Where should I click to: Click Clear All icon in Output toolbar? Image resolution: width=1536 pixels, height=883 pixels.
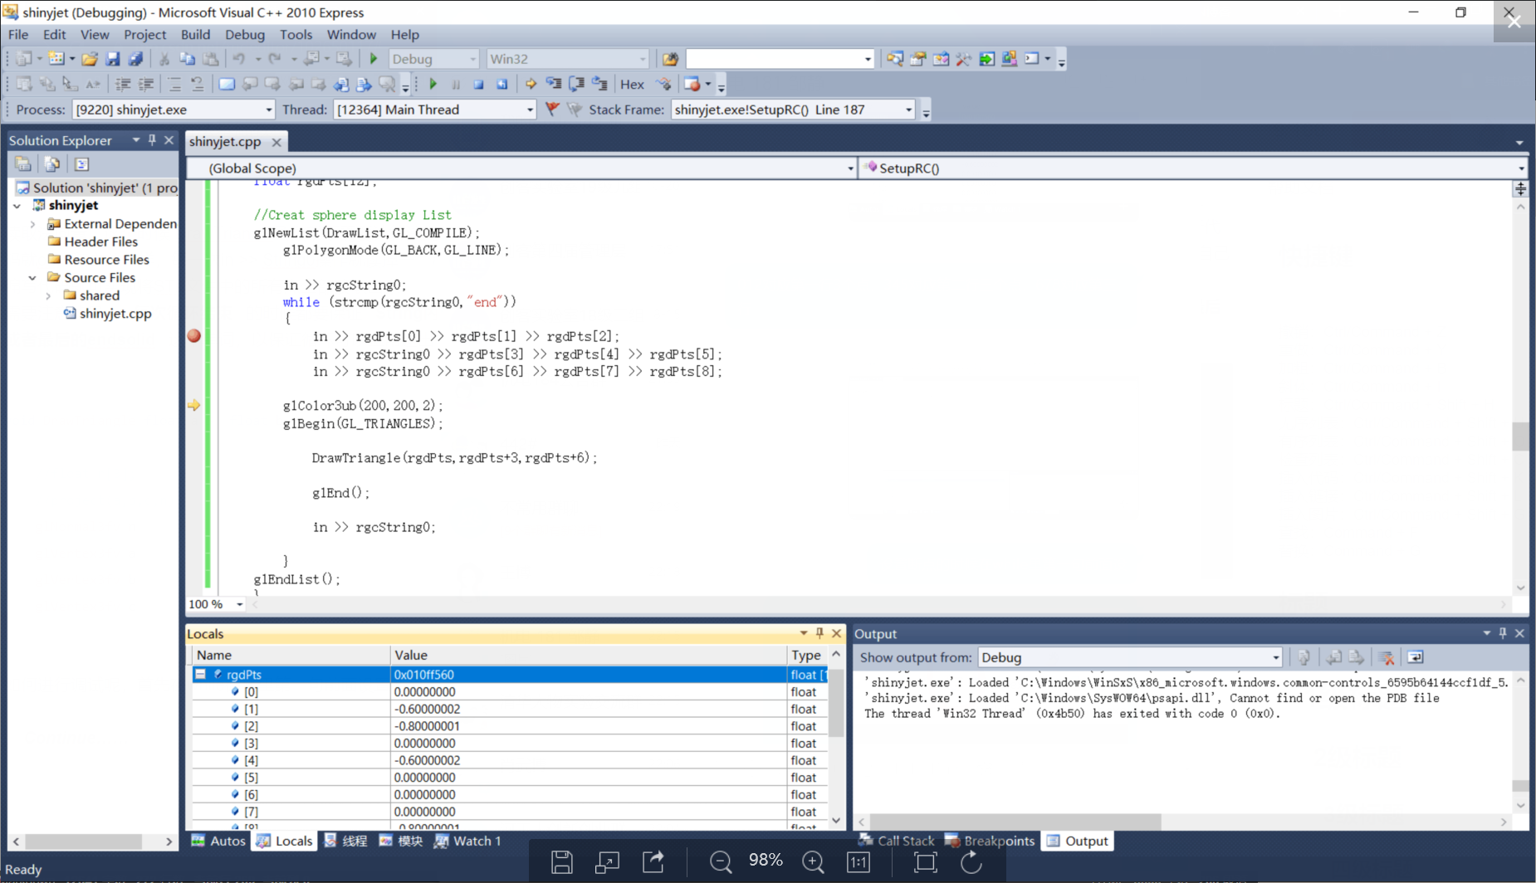pyautogui.click(x=1387, y=657)
